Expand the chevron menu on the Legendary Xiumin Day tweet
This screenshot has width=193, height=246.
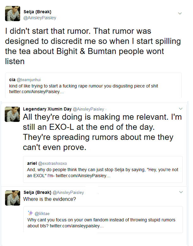click(x=180, y=109)
